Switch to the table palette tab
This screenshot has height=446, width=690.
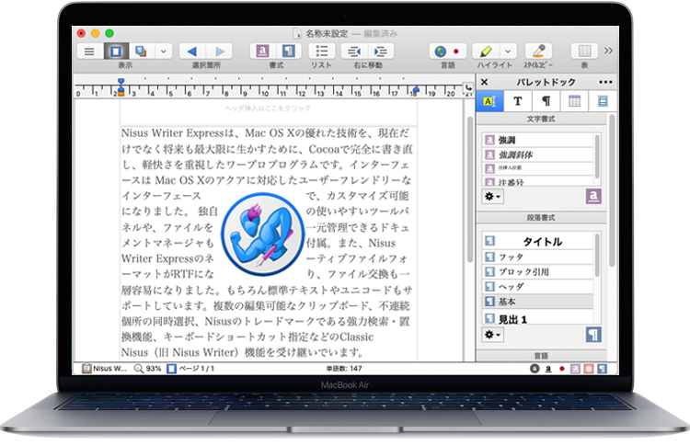[574, 101]
